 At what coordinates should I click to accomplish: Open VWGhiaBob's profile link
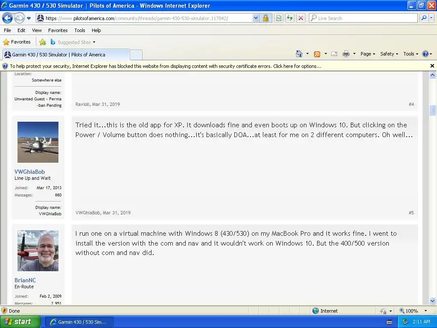[x=29, y=172]
